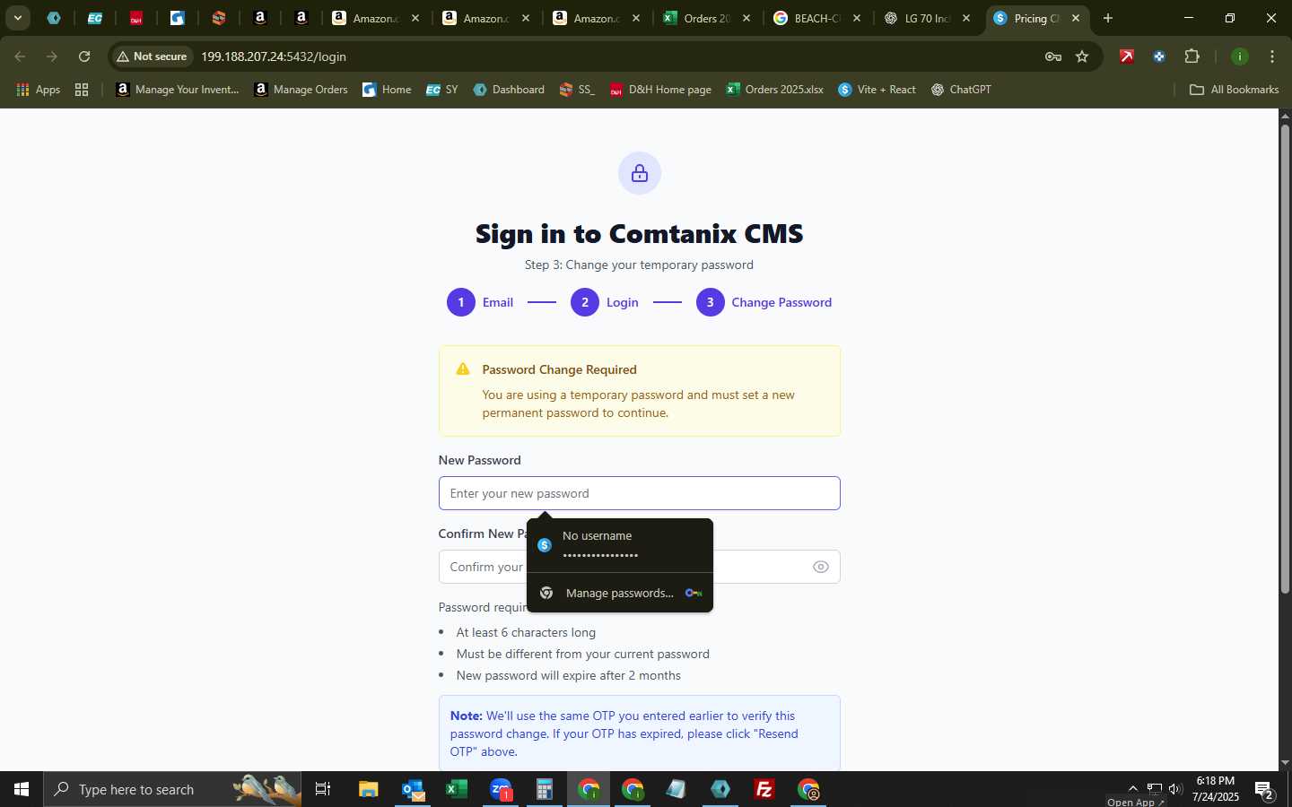Switch to the BEACH-C Google tab

817,18
